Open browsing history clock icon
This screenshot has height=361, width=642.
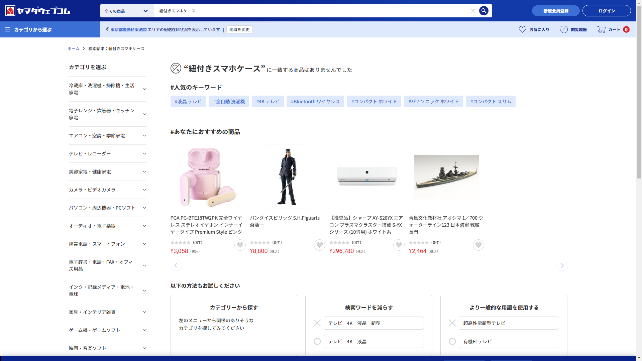[564, 29]
